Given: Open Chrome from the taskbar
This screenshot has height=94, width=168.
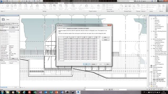Looking at the screenshot, I should click(x=19, y=92).
